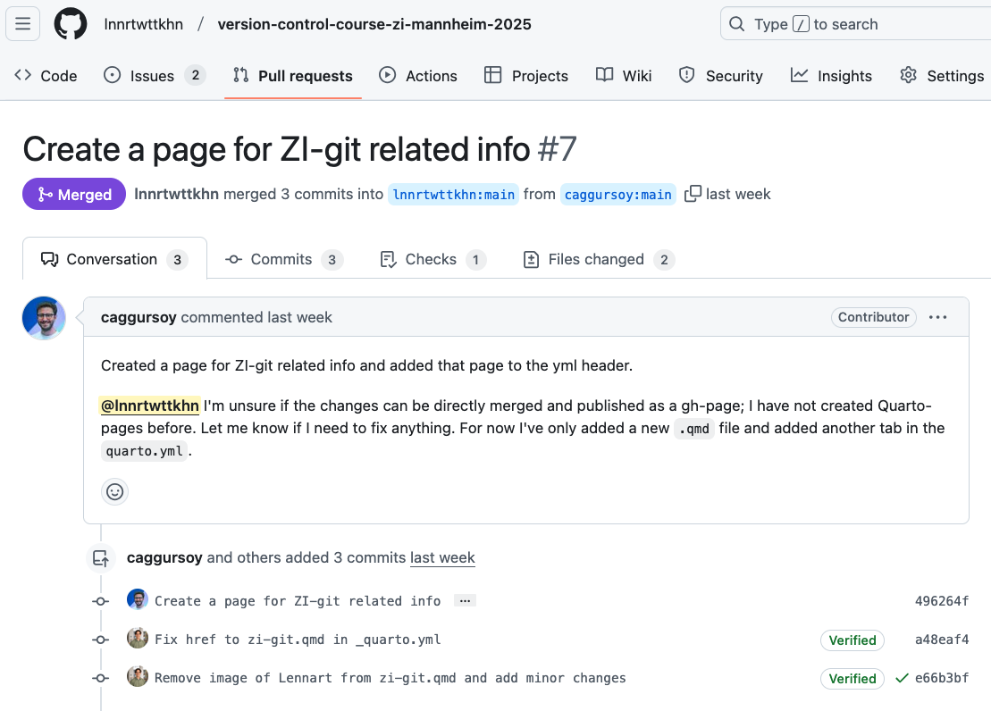Click the GitHub logo icon
The image size is (991, 711).
[x=71, y=24]
